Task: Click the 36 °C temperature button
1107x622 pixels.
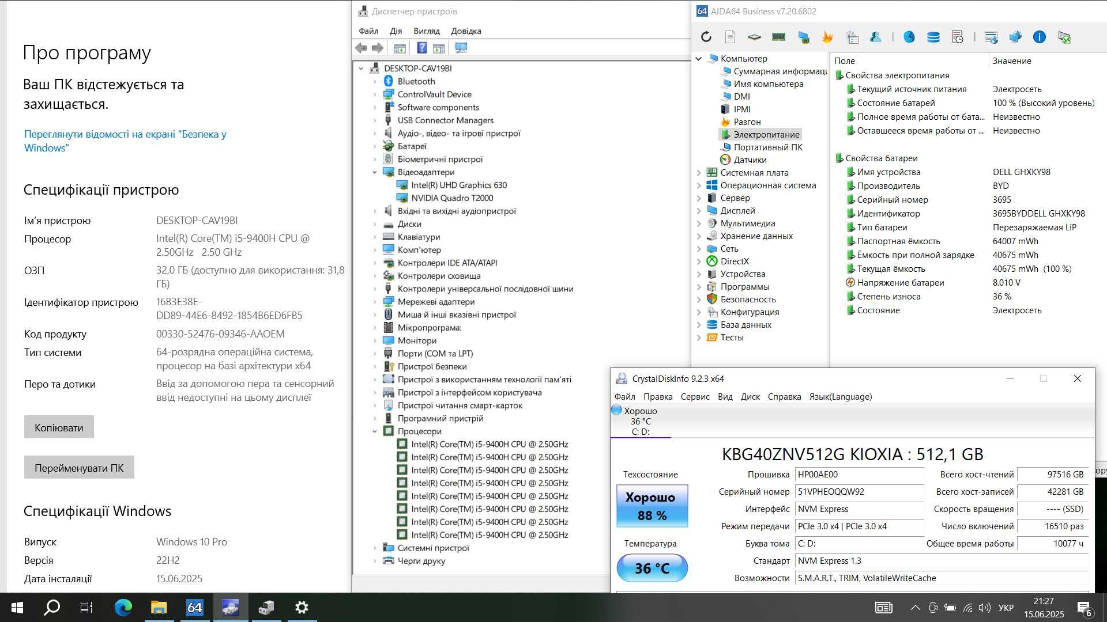Action: [x=652, y=568]
